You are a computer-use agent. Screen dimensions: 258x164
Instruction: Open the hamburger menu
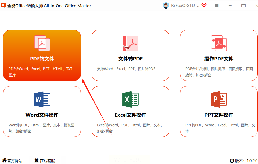pos(217,6)
